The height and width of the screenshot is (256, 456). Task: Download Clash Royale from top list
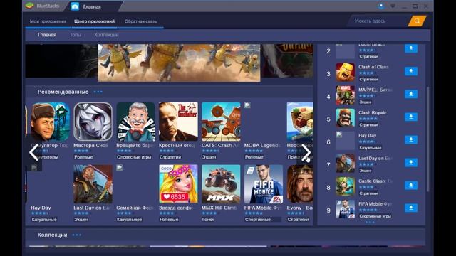[411, 117]
